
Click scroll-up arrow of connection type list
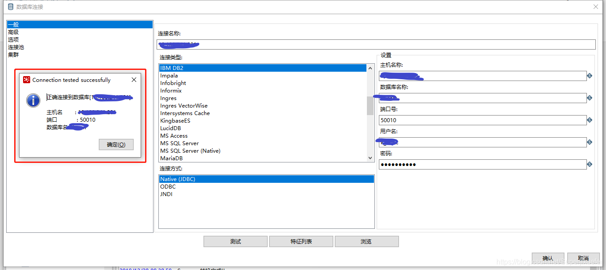[370, 68]
